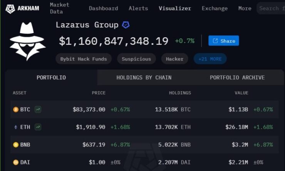This screenshot has height=171, width=285.
Task: Open the Market Data menu
Action: tap(59, 8)
